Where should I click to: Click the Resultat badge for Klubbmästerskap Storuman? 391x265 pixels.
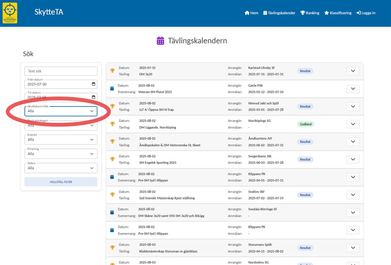click(x=305, y=248)
